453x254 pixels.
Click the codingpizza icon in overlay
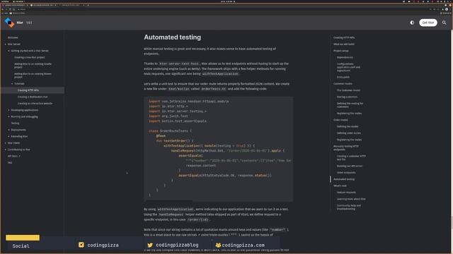pos(81,245)
